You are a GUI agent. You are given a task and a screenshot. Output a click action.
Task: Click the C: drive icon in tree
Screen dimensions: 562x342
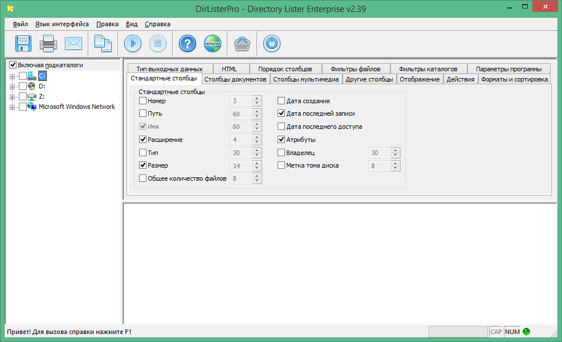click(31, 76)
